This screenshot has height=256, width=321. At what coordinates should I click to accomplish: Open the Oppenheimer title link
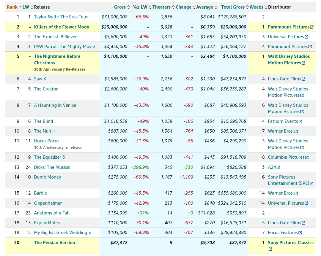click(x=48, y=203)
